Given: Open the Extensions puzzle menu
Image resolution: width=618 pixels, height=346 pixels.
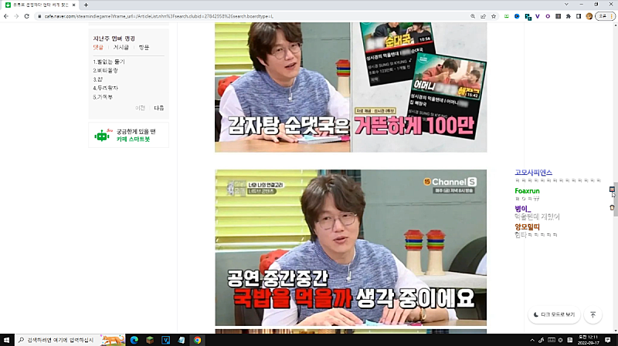Looking at the screenshot, I should point(569,16).
